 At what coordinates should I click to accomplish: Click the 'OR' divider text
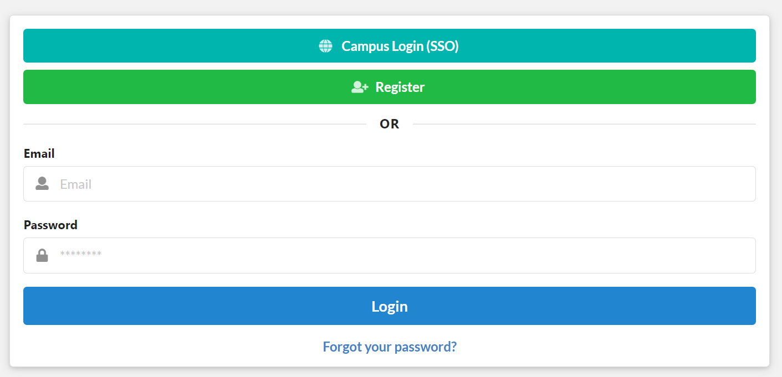point(389,124)
